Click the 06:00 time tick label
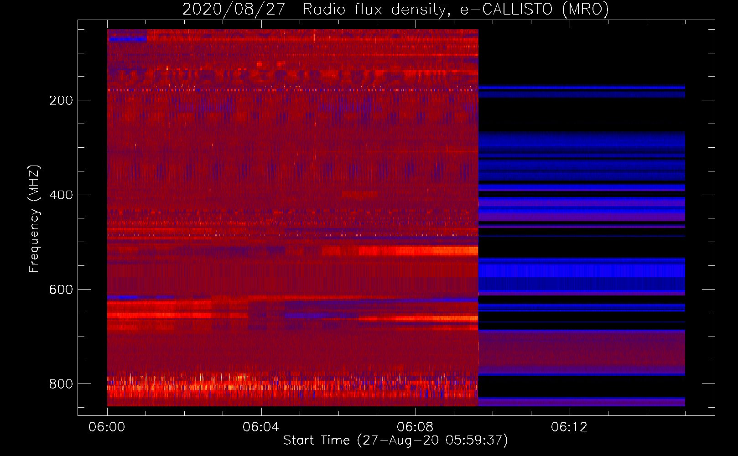 coord(107,427)
